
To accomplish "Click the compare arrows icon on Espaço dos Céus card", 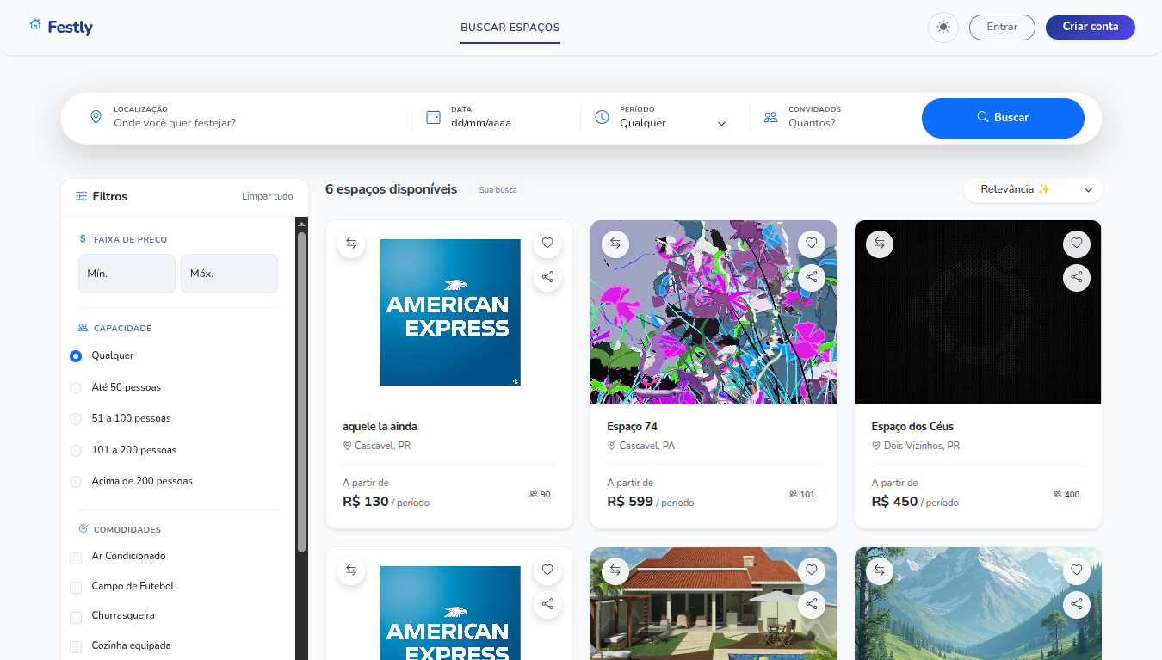I will [880, 244].
